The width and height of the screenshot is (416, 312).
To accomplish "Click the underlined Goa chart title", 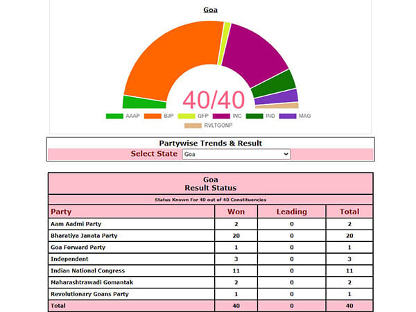I will [x=210, y=10].
